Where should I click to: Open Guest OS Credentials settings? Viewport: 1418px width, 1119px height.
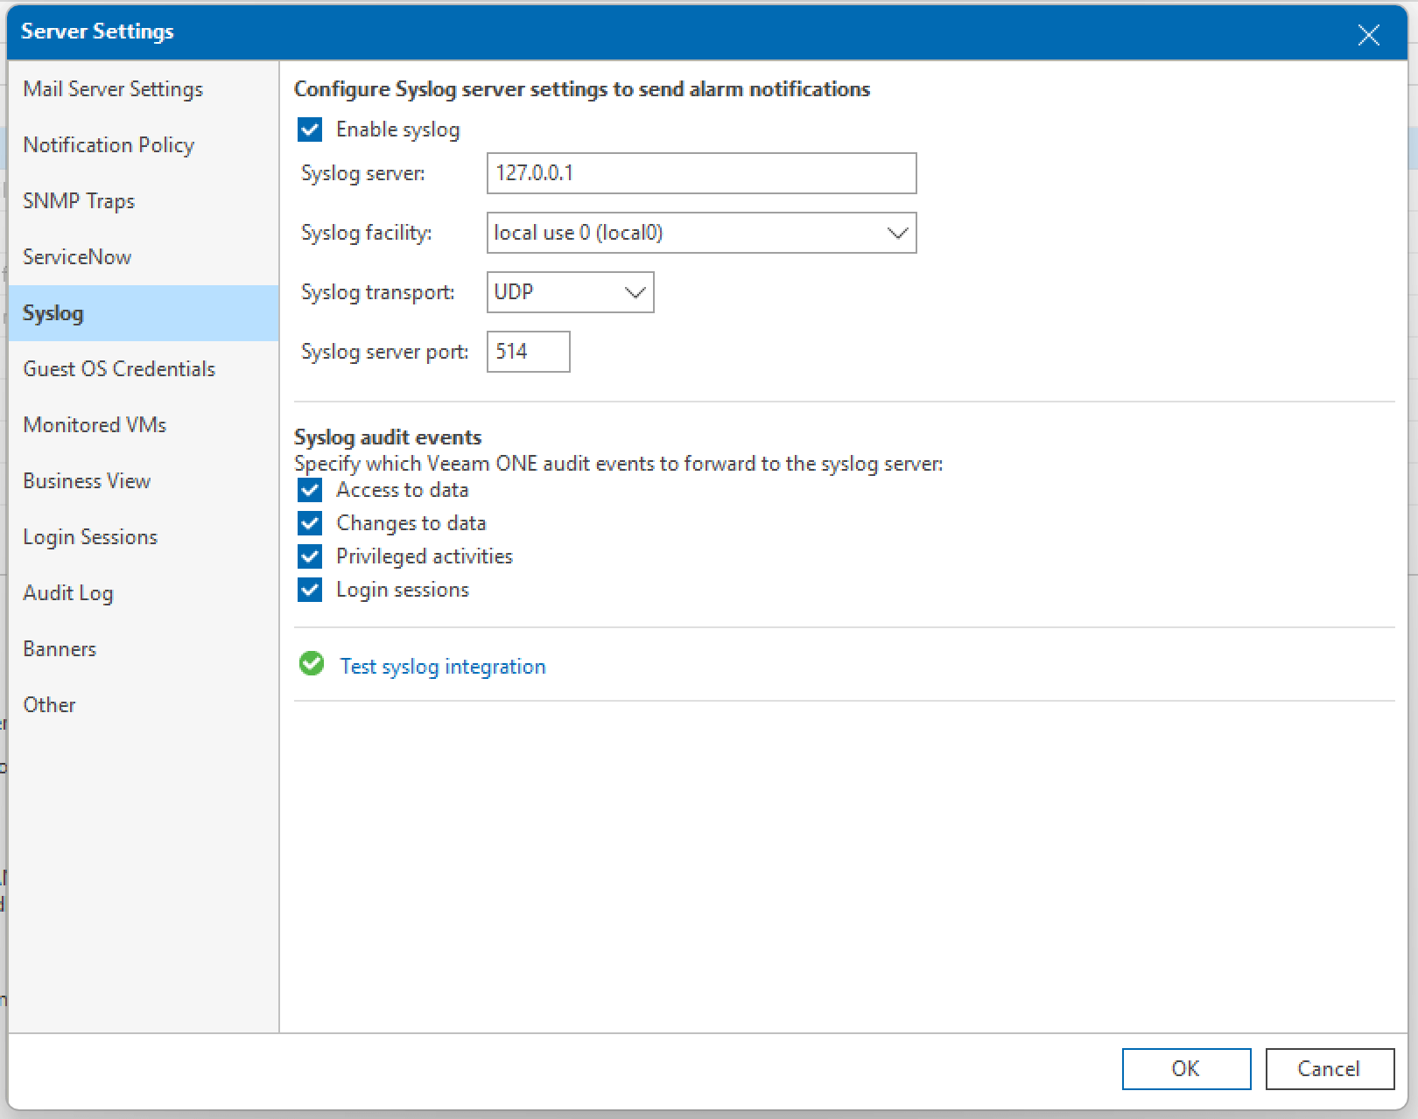pyautogui.click(x=119, y=368)
